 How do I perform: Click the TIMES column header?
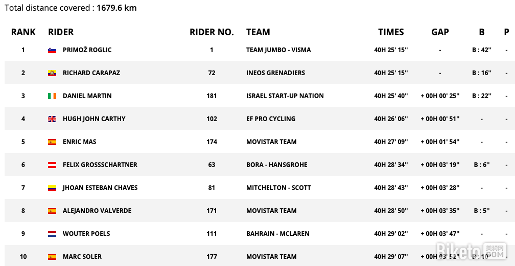point(391,32)
